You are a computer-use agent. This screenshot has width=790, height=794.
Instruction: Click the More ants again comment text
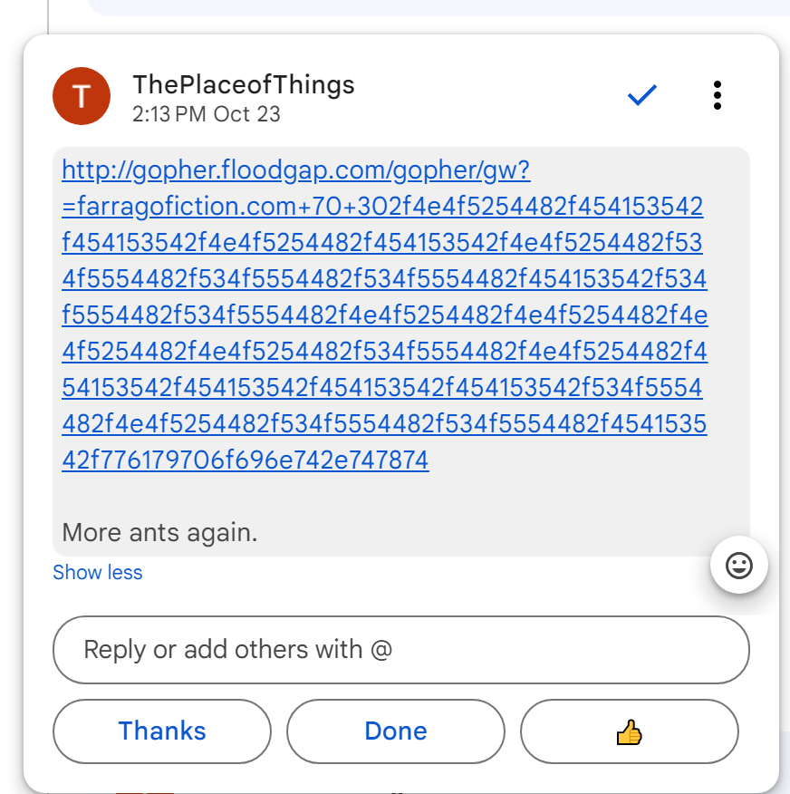pos(159,532)
